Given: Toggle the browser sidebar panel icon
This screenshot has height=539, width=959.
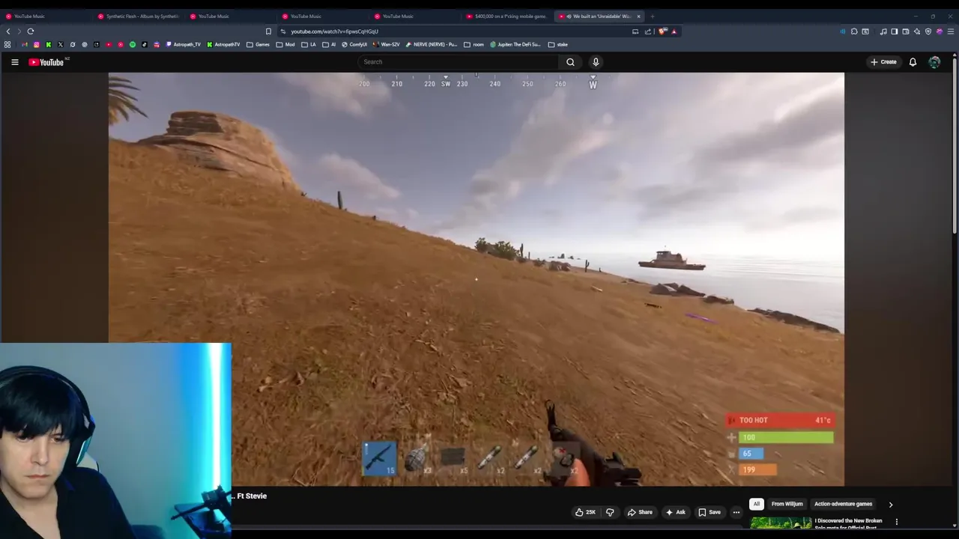Looking at the screenshot, I should (895, 31).
